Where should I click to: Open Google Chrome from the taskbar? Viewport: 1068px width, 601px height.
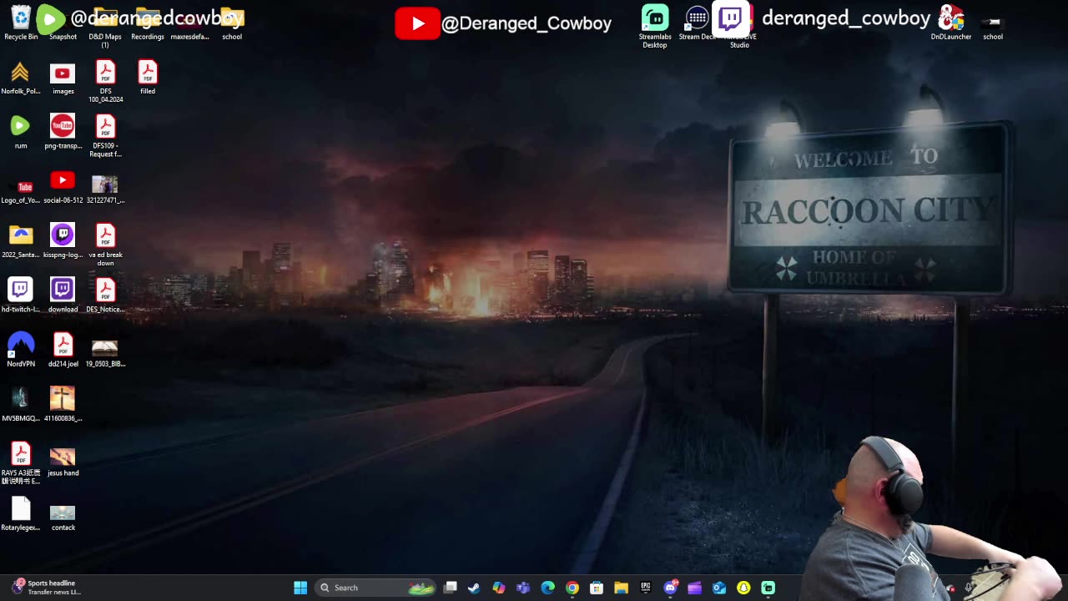pyautogui.click(x=572, y=588)
